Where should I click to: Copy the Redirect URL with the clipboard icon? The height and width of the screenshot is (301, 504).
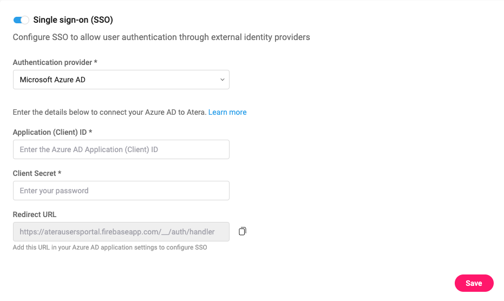click(x=243, y=231)
